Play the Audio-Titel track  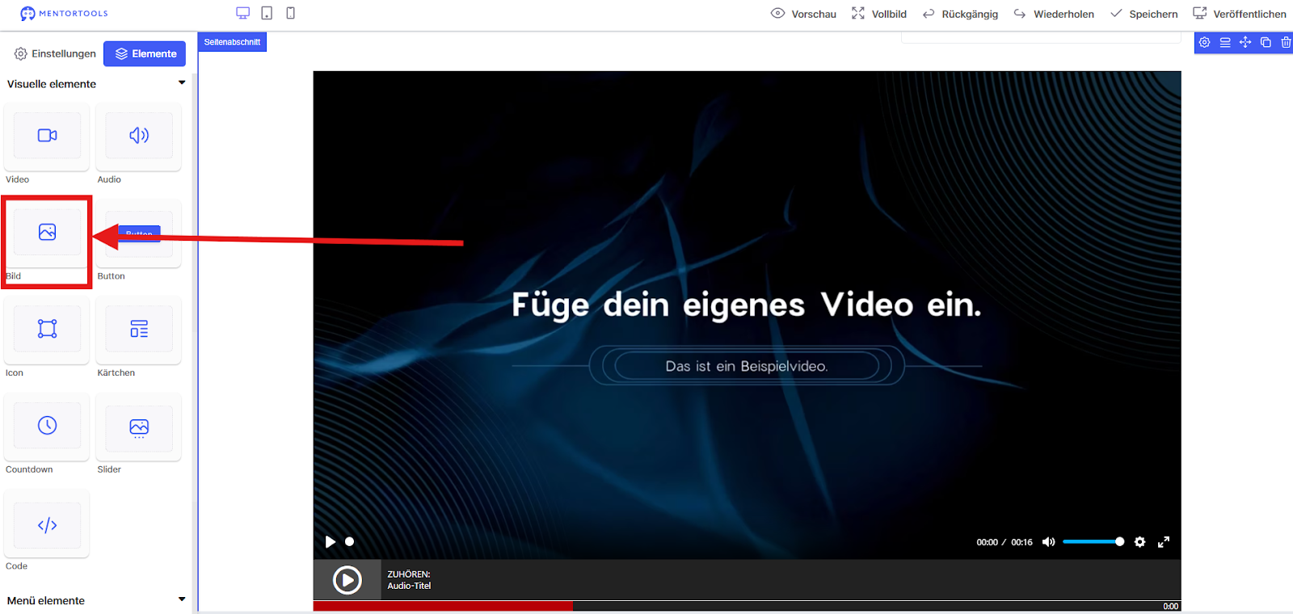point(347,580)
